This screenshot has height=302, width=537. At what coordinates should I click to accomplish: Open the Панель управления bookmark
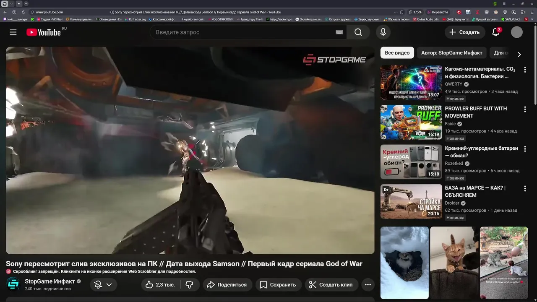78,19
